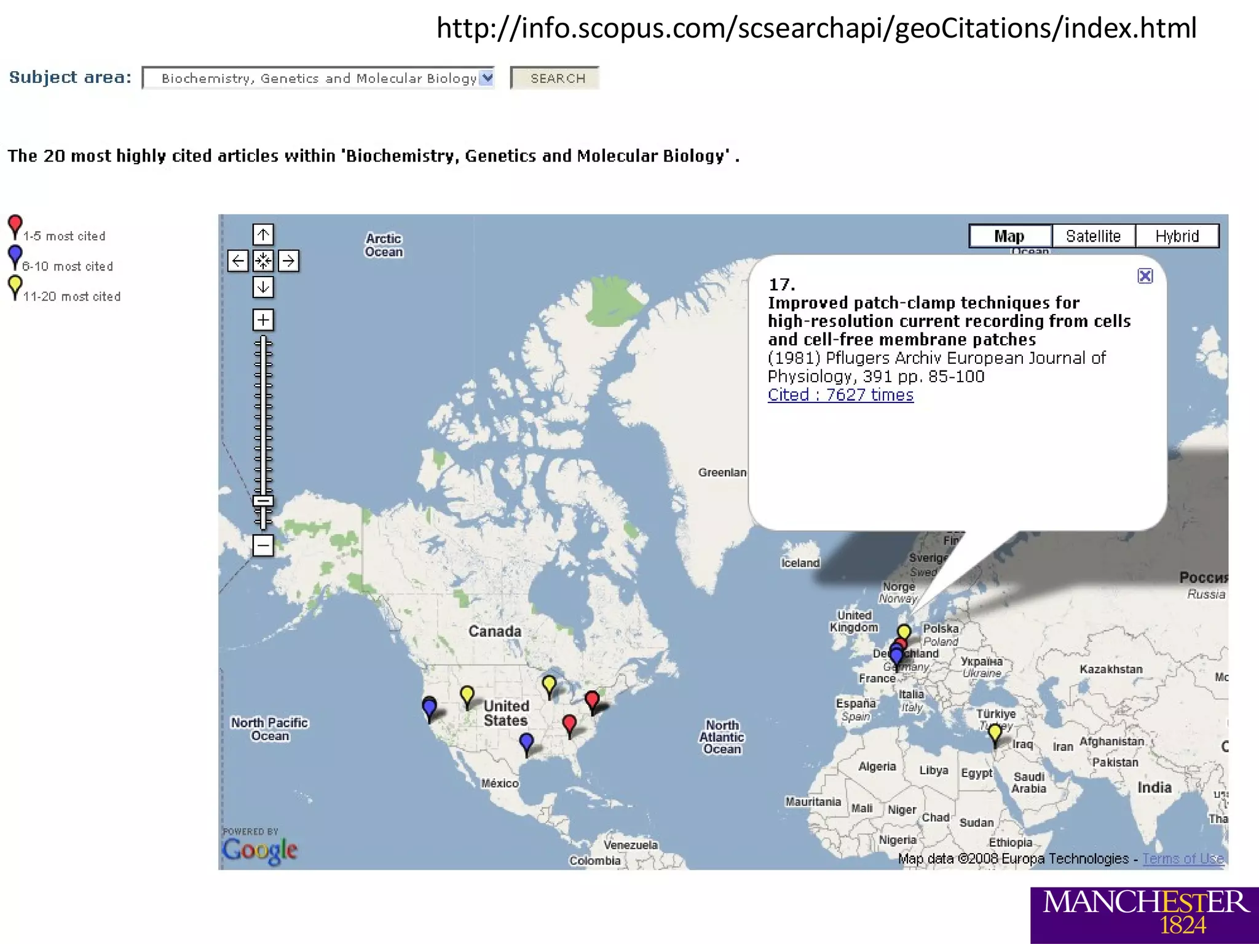The image size is (1259, 944).
Task: Open the Subject area dropdown
Action: 318,78
